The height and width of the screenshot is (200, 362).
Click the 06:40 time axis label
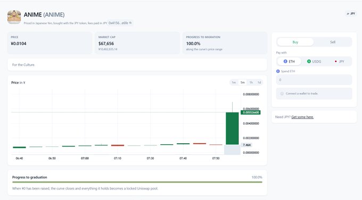click(x=19, y=158)
